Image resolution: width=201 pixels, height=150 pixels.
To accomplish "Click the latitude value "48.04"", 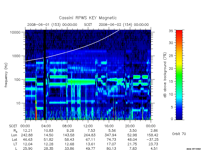I will pos(132,140).
